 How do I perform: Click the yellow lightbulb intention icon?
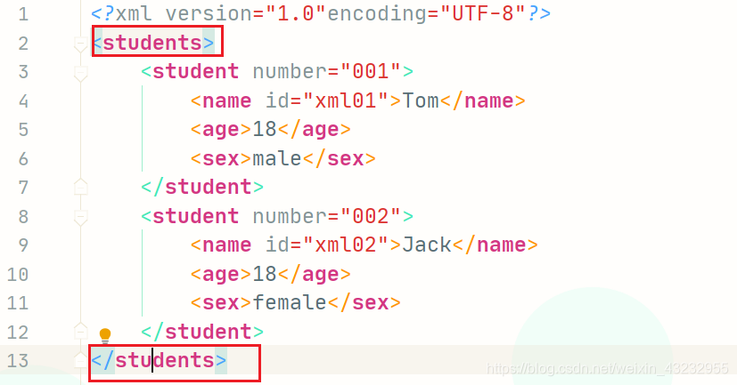pos(105,336)
